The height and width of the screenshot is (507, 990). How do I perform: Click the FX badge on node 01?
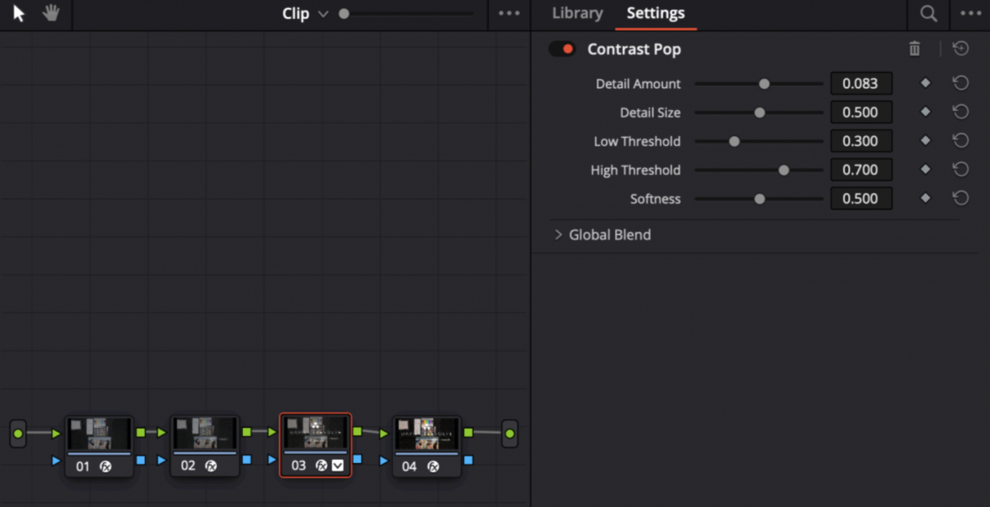click(106, 466)
